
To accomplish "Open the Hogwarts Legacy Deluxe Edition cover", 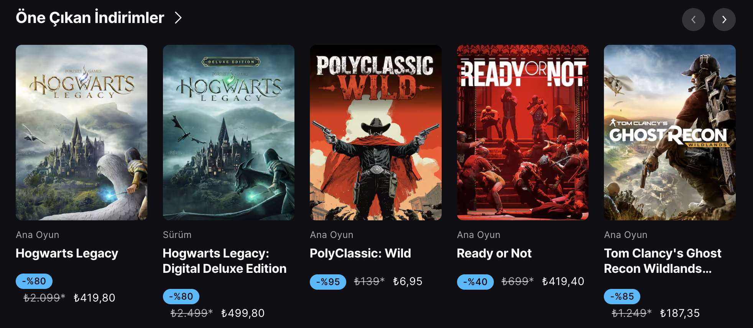I will tap(229, 132).
